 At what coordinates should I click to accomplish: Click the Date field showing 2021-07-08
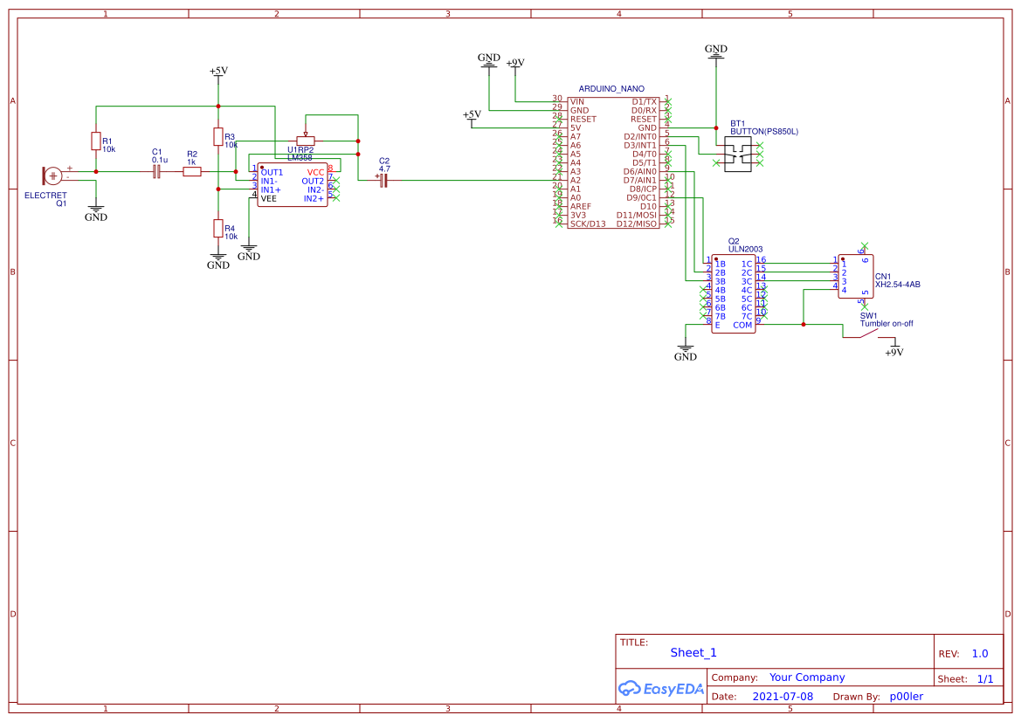point(783,696)
